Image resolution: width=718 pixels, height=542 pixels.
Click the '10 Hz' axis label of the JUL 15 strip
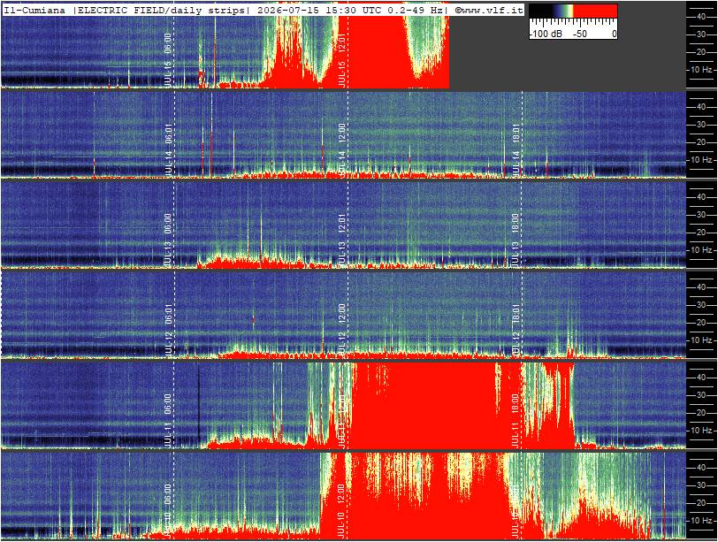[701, 70]
